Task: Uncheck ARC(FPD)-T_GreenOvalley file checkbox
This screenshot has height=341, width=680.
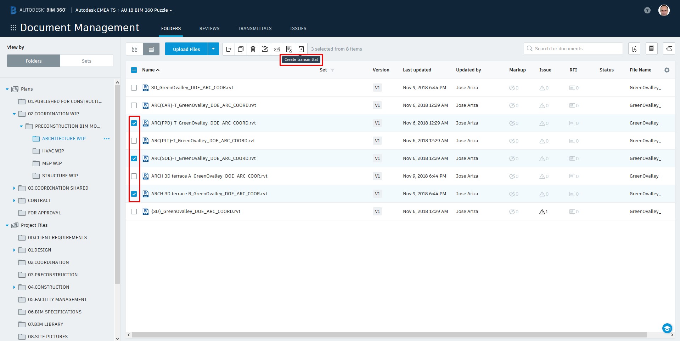Action: [134, 123]
